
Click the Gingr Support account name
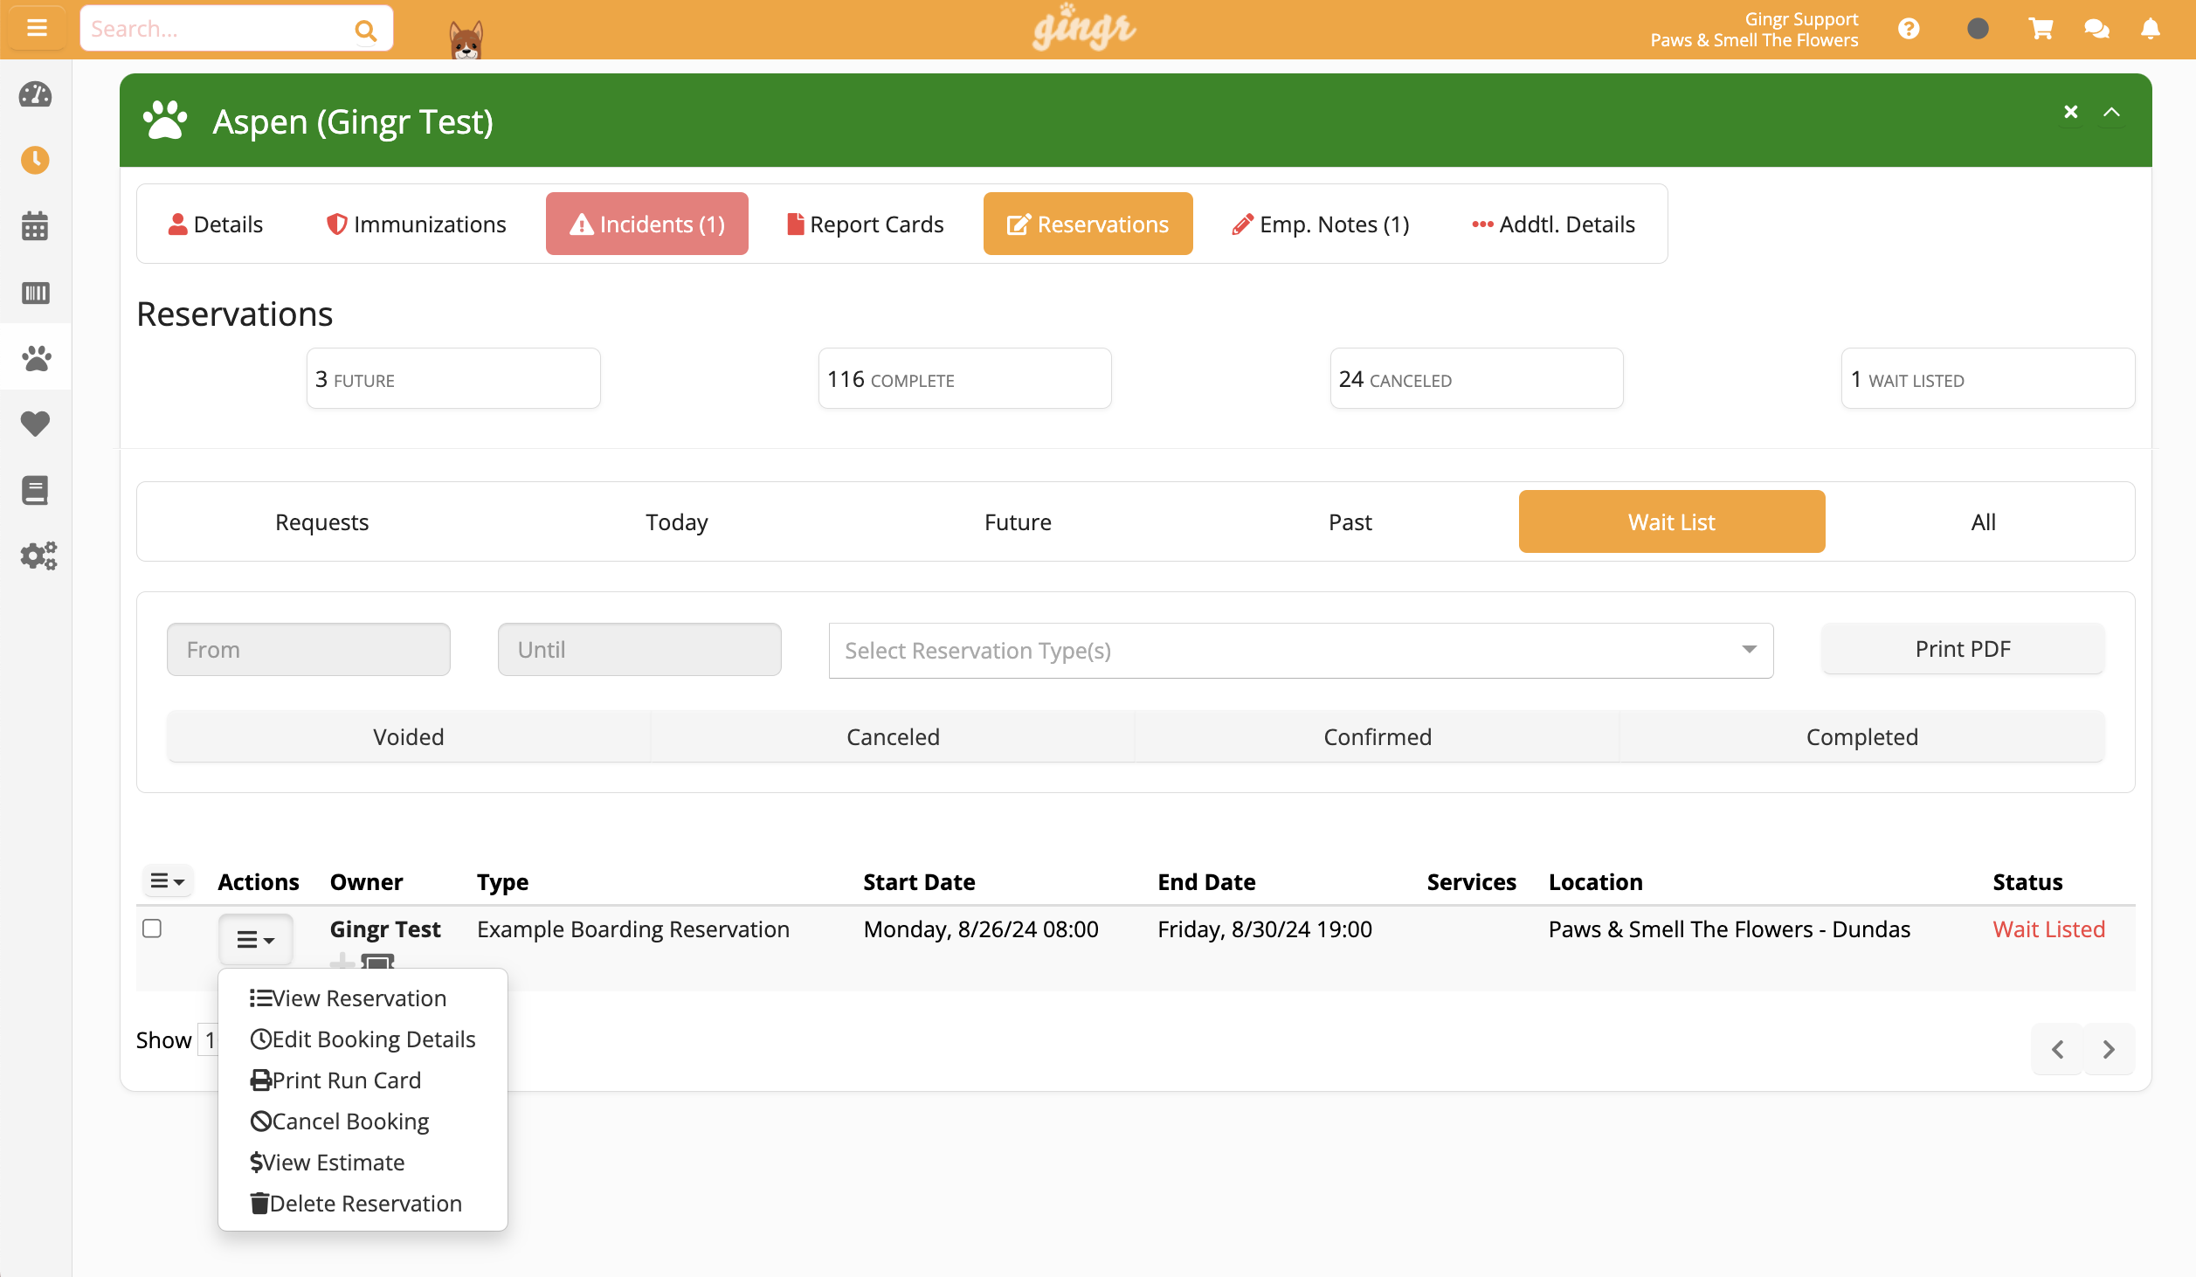point(1801,19)
